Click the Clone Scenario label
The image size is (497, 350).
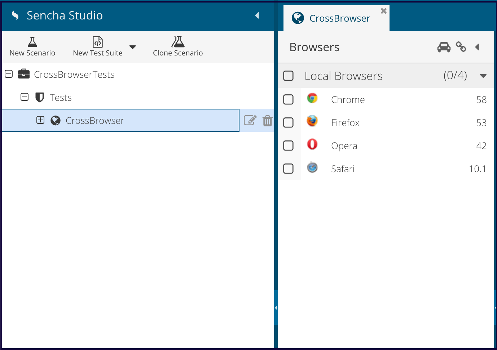tap(178, 53)
